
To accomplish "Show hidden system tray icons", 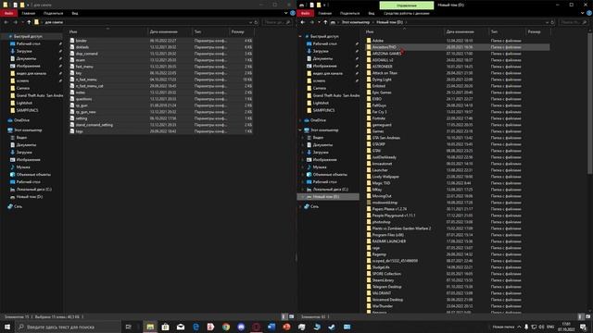I will tap(519, 327).
